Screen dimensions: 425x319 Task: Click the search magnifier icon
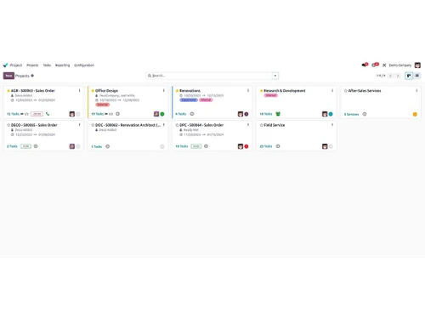150,76
